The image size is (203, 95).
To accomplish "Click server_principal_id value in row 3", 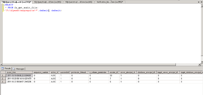I will tap(128, 82).
